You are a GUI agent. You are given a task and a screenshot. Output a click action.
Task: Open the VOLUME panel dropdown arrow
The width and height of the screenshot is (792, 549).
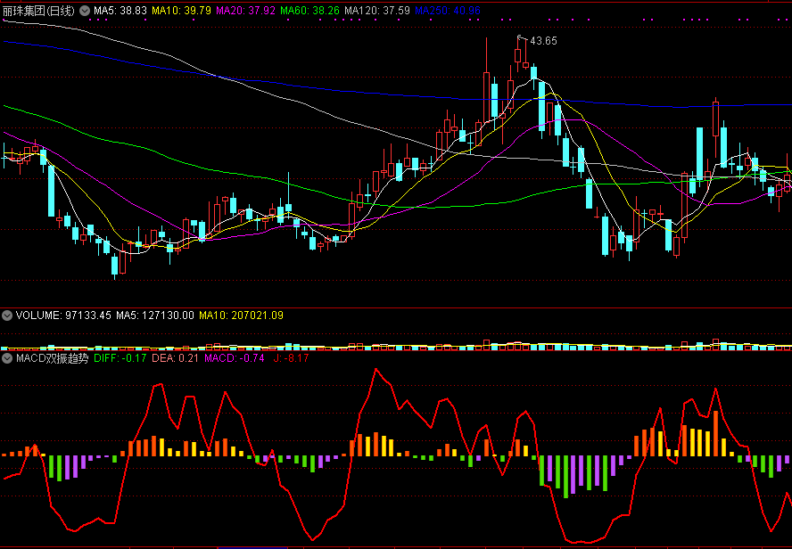pyautogui.click(x=7, y=315)
